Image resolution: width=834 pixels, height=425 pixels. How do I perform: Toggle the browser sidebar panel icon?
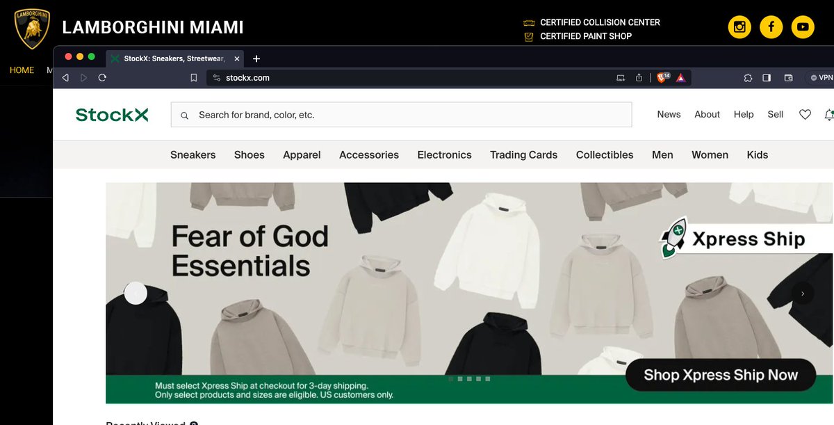[x=767, y=78]
